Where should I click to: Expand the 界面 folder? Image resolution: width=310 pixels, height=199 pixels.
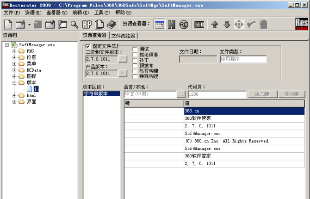point(14,102)
